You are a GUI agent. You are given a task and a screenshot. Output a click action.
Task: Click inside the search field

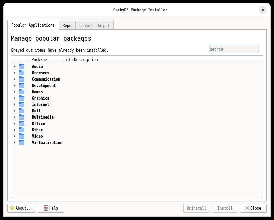point(233,49)
